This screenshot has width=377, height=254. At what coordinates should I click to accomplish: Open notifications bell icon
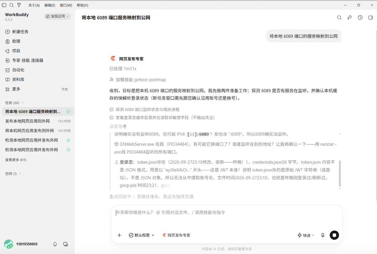click(55, 244)
